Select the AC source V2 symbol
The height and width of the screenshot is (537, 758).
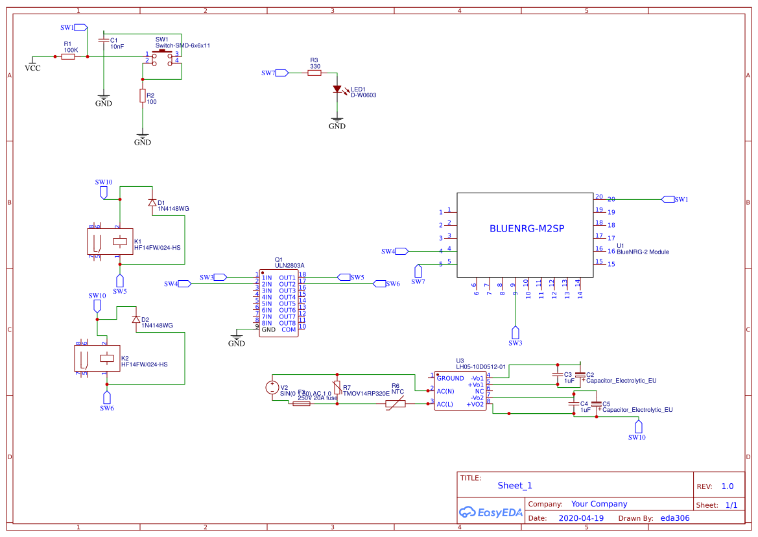[272, 388]
